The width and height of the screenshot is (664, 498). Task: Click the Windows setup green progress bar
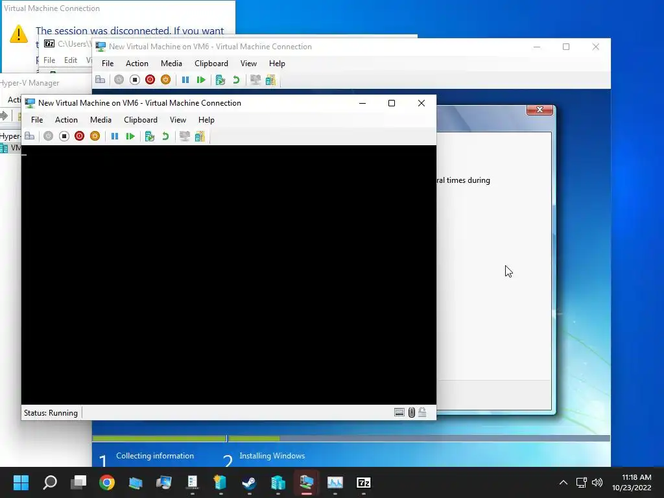[x=351, y=438]
